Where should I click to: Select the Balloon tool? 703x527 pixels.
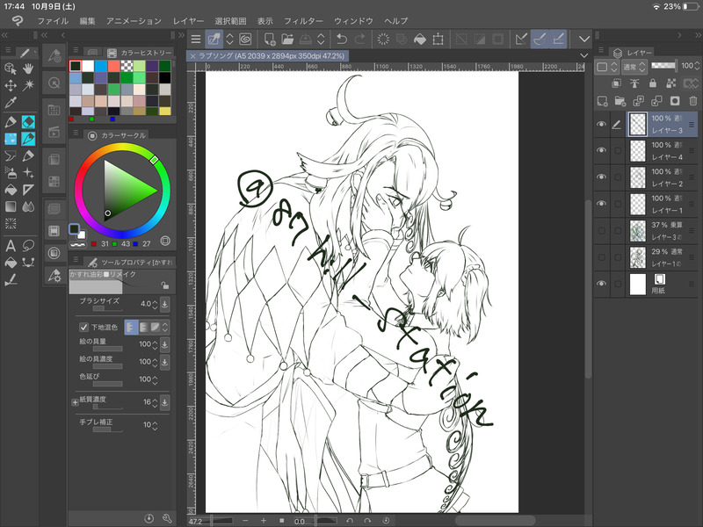tap(28, 246)
